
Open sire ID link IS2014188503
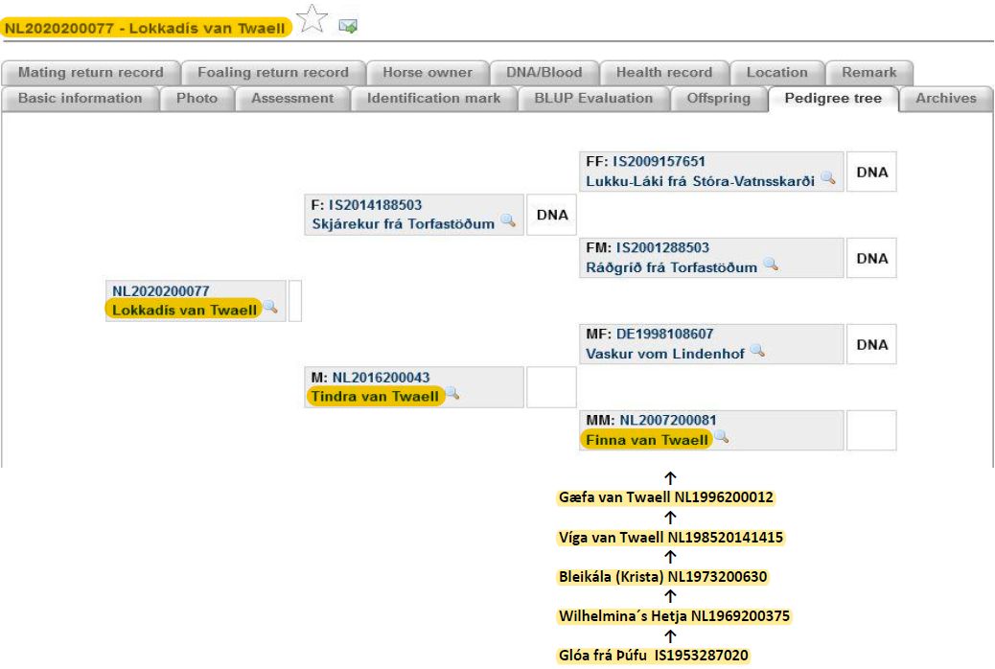coord(375,205)
